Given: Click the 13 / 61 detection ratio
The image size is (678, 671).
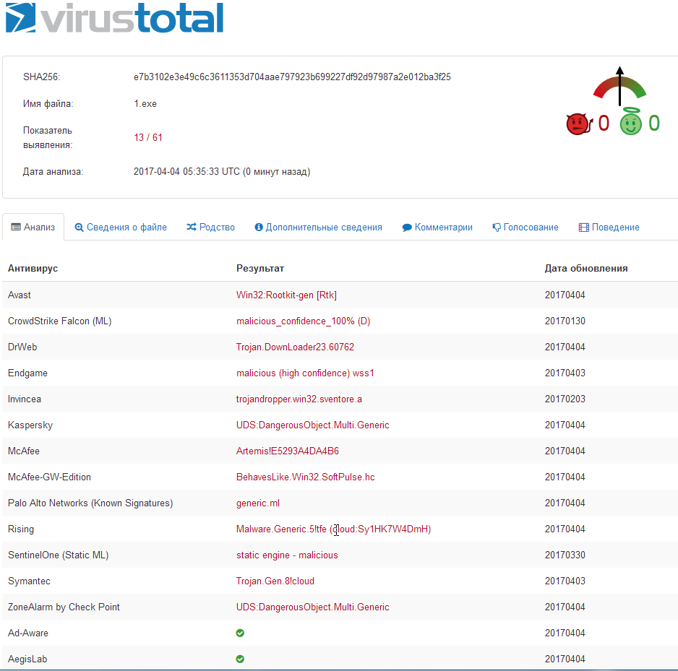Looking at the screenshot, I should coord(148,137).
